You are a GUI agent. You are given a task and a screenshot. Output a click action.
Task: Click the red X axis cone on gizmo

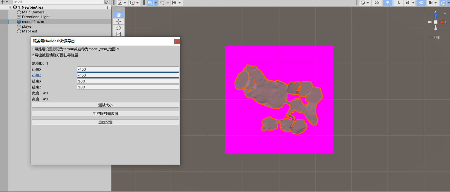point(441,22)
